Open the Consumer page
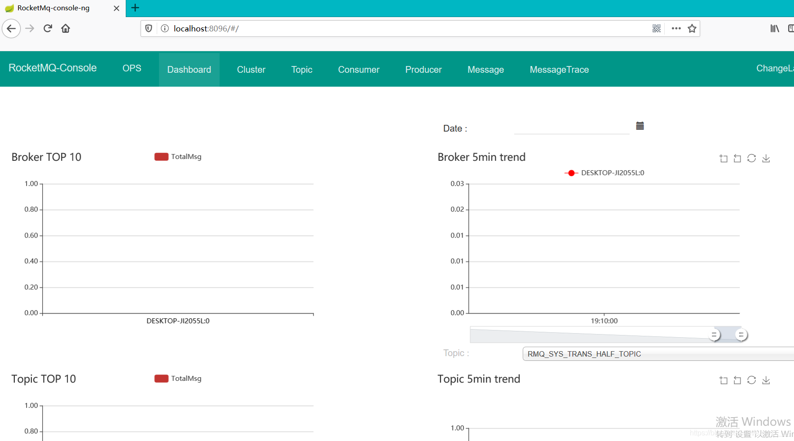The image size is (794, 441). (359, 70)
